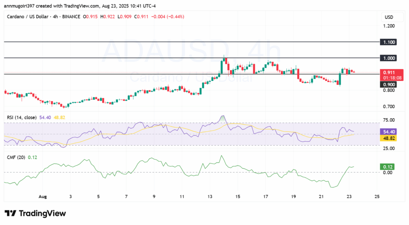Click the 0.800 price axis value

[x=389, y=90]
